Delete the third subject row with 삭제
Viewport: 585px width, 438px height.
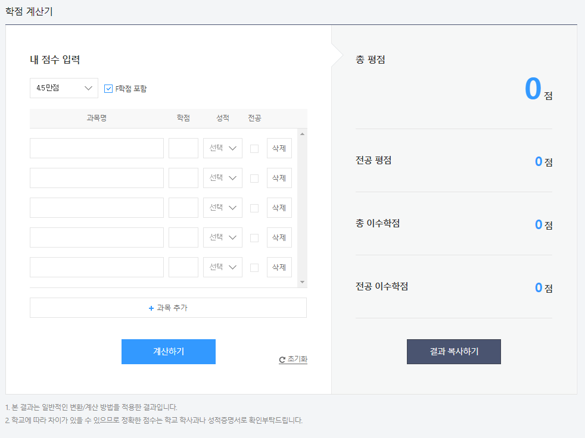click(x=279, y=208)
